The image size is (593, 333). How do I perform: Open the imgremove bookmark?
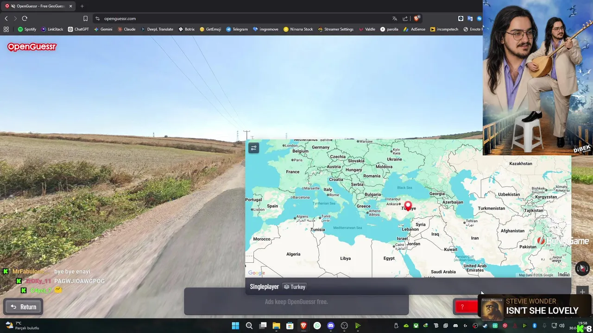tap(265, 29)
